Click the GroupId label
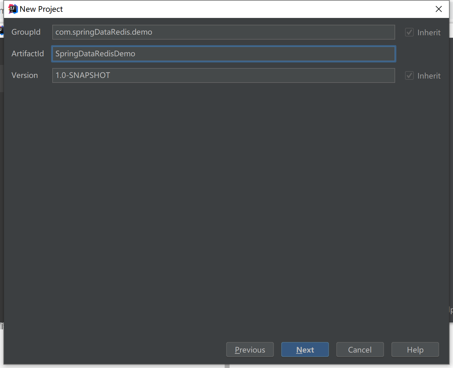The width and height of the screenshot is (453, 368). pos(26,32)
